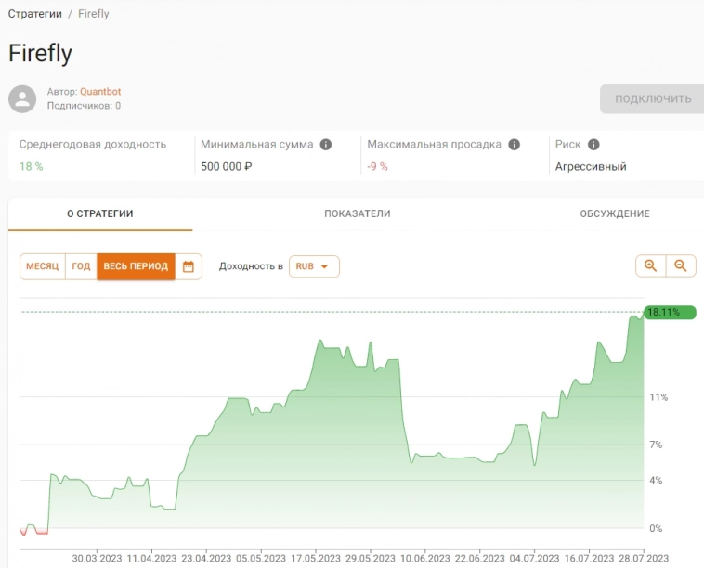704x568 pixels.
Task: Click the 17.05.2023 date on the chart axis
Action: (316, 559)
